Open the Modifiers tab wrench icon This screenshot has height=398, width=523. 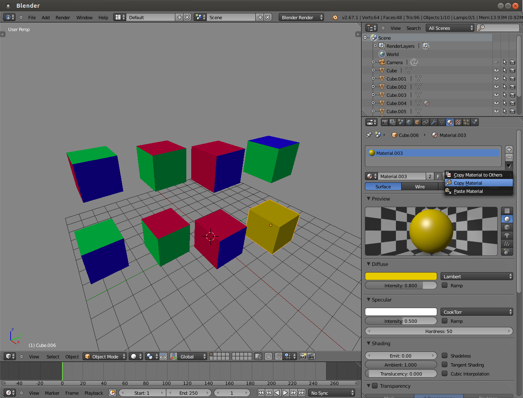coord(434,122)
